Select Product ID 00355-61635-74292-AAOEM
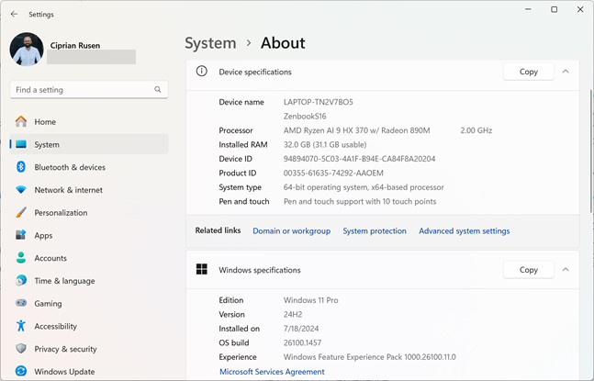The image size is (594, 381). click(x=333, y=174)
